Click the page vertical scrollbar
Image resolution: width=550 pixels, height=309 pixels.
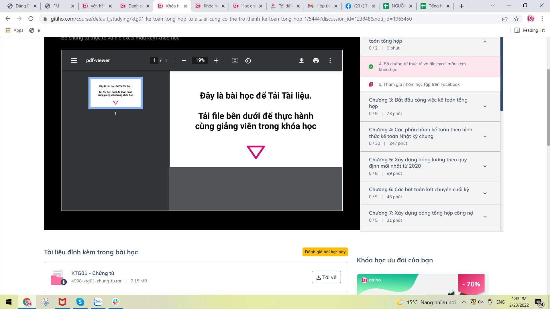click(x=548, y=107)
